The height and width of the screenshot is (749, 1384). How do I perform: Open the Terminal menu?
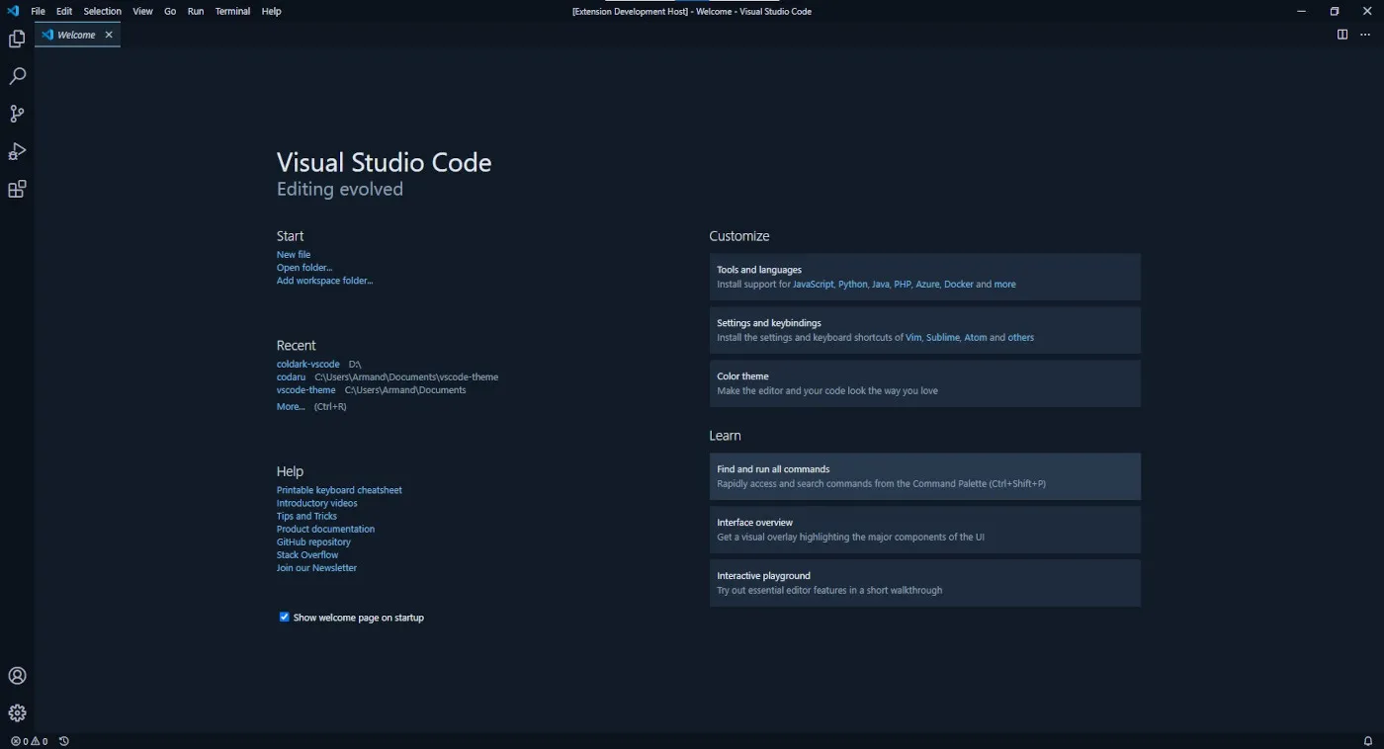pyautogui.click(x=232, y=12)
